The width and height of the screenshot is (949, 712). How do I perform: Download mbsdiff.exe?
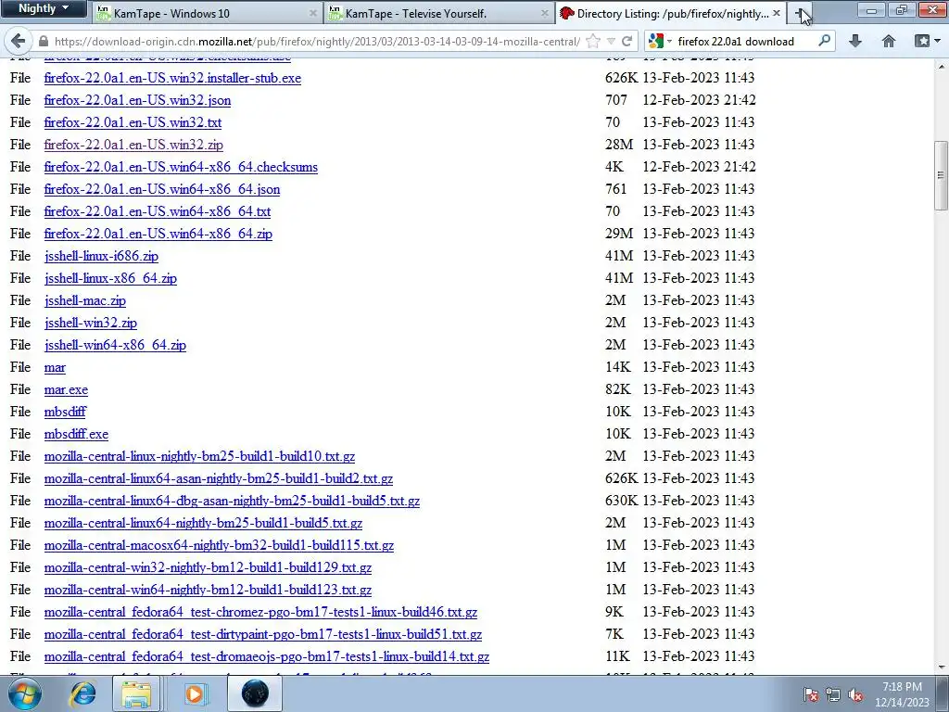tap(76, 434)
